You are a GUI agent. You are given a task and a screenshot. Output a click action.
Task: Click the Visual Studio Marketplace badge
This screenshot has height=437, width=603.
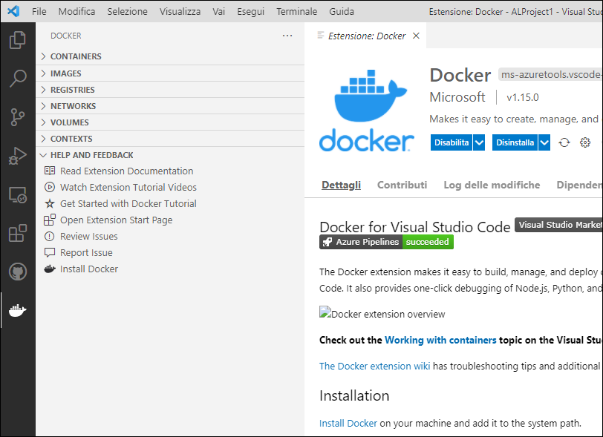(558, 225)
